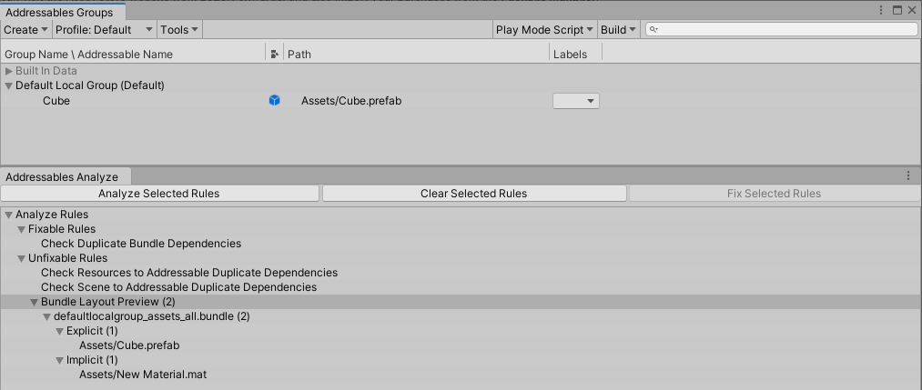Viewport: 922px width, 390px height.
Task: Maximize the Addressables Groups window
Action: (x=897, y=10)
